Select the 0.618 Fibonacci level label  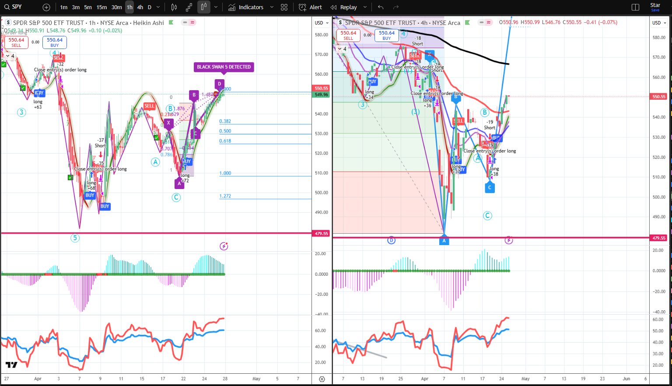(225, 141)
